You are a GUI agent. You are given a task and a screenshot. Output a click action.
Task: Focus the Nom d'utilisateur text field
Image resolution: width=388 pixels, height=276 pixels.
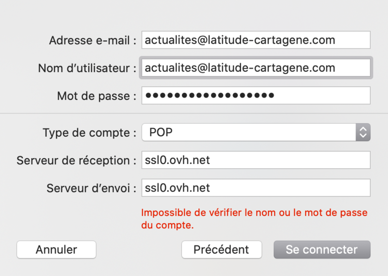click(x=256, y=68)
